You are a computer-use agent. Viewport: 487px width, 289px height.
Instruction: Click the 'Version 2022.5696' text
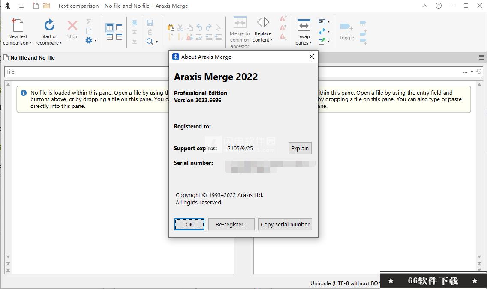[198, 100]
